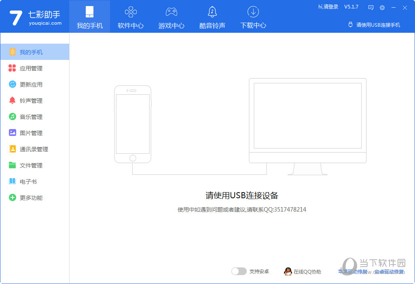The width and height of the screenshot is (415, 284).
Task: Open 在线QQ协助 link
Action: click(307, 272)
